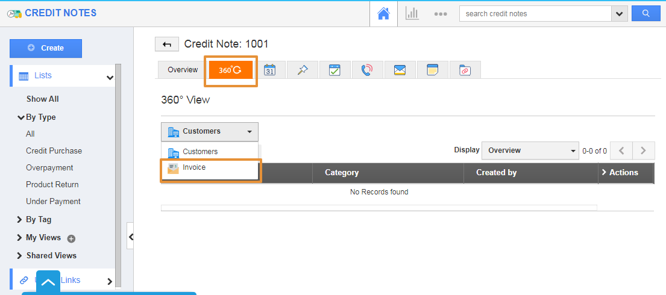
Task: Open the reports bar chart icon
Action: 412,14
